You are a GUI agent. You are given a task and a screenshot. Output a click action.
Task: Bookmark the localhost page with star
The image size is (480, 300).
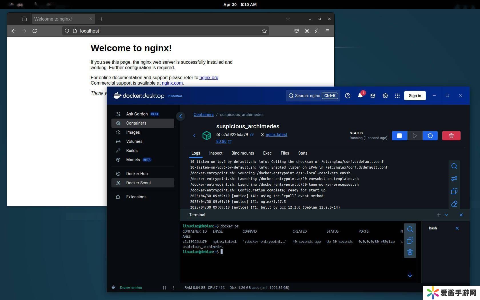tap(264, 31)
